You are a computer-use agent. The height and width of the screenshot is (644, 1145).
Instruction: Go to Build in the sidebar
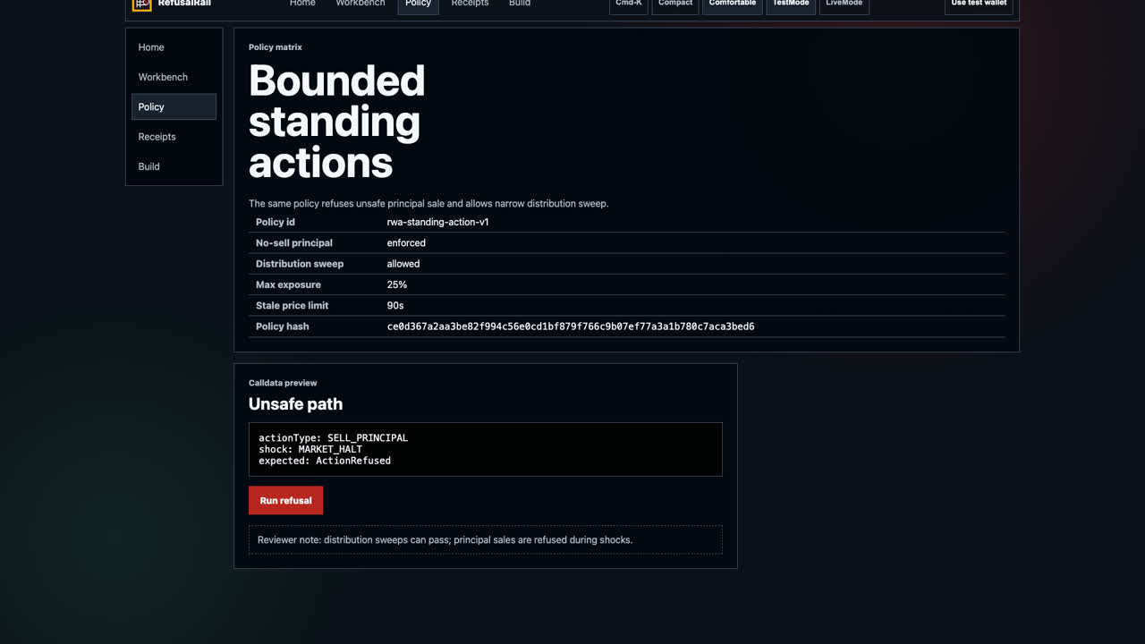pyautogui.click(x=174, y=166)
